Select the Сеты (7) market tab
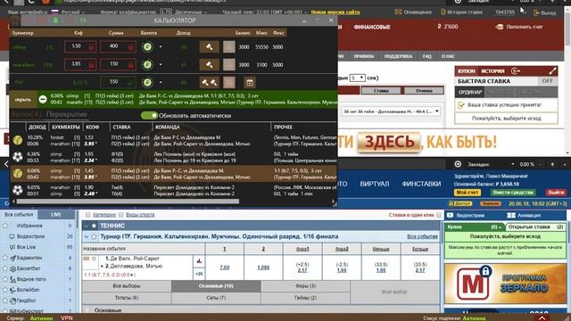 (216, 298)
